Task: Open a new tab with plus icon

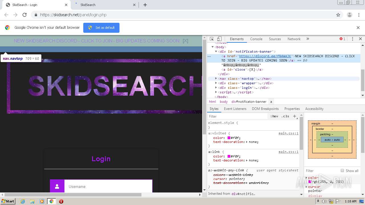Action: [x=145, y=5]
